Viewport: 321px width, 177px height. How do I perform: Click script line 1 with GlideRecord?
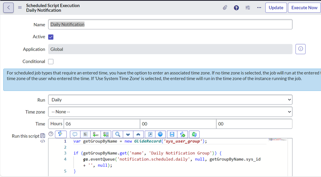click(140, 141)
